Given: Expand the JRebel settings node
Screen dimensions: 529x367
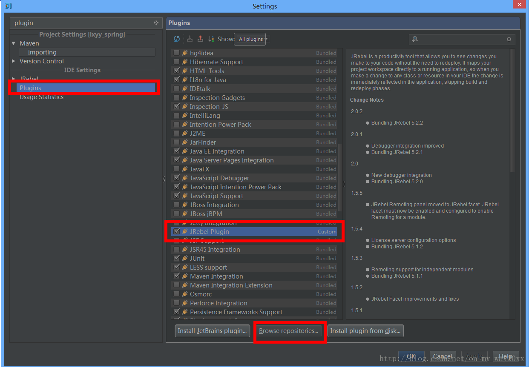Looking at the screenshot, I should tap(14, 79).
